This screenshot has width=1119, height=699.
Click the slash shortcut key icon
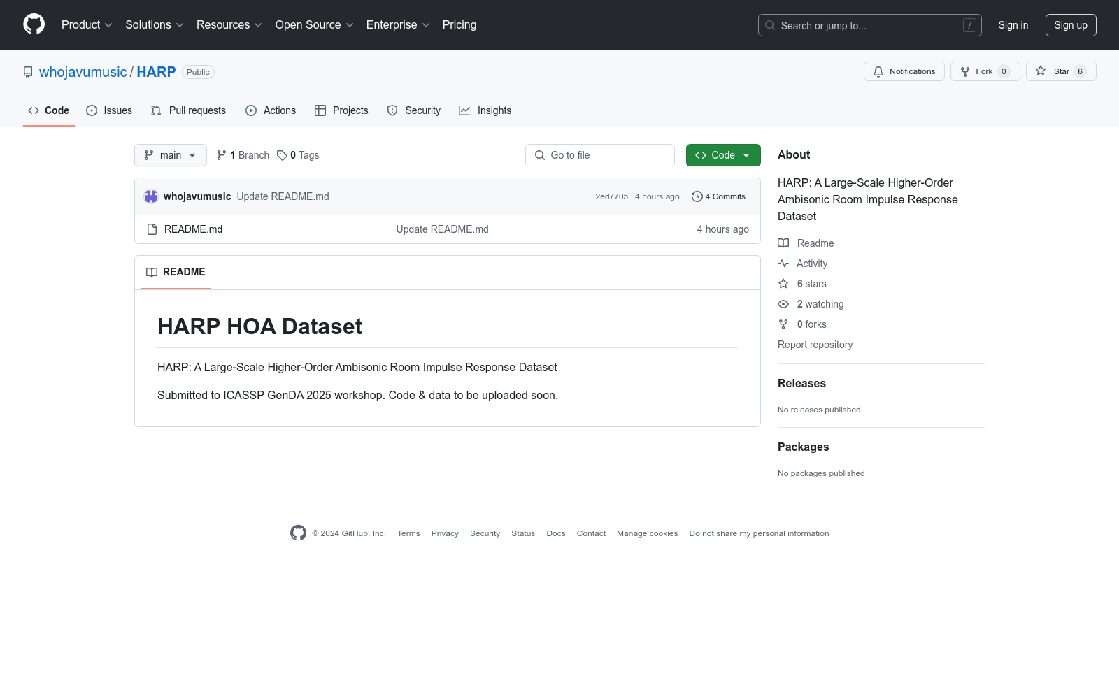click(x=969, y=25)
